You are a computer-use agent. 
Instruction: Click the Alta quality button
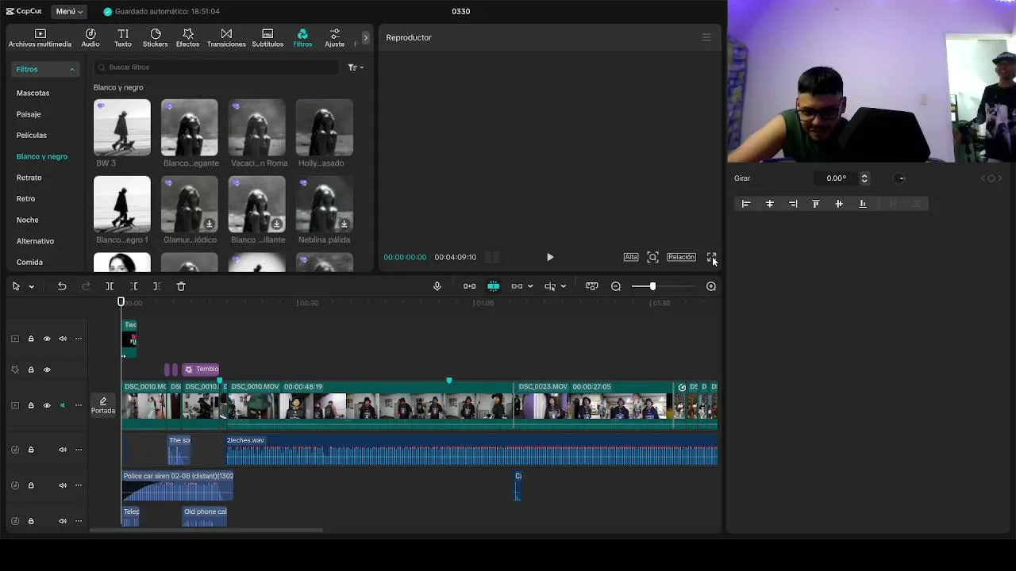pos(631,257)
